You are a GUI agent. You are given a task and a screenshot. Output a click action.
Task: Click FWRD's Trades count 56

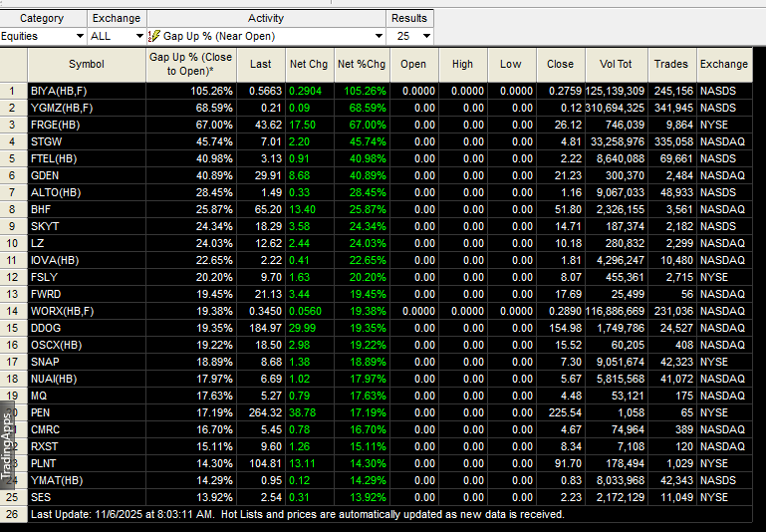coord(687,294)
